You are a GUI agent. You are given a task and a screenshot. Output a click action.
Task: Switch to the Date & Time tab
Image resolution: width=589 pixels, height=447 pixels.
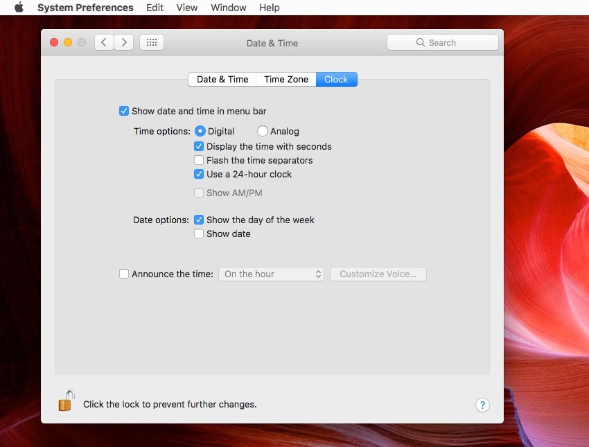222,79
